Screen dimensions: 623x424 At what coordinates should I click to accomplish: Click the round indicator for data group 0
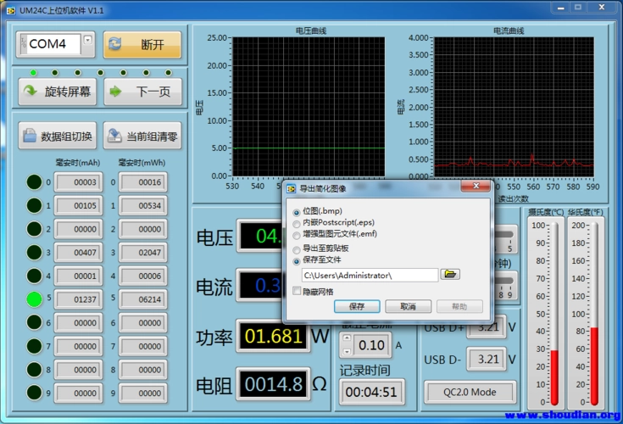point(34,181)
